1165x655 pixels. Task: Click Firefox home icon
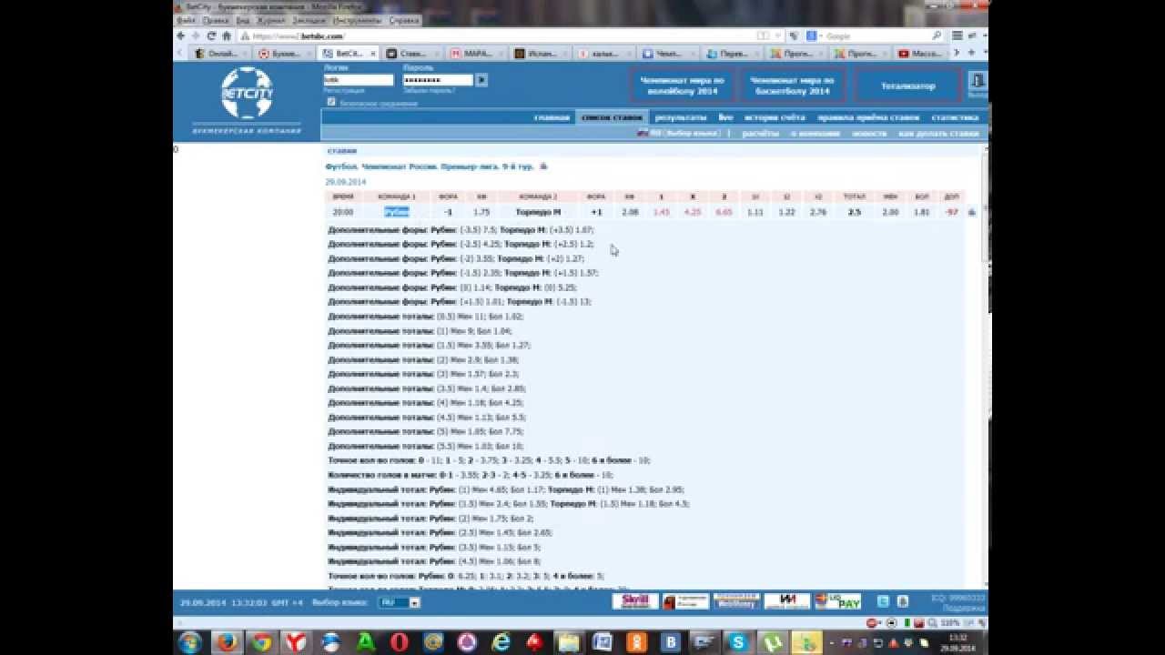click(227, 35)
